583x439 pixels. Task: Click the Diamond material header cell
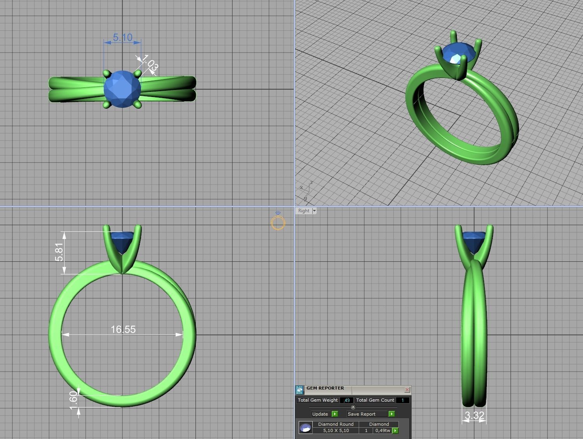tap(379, 424)
